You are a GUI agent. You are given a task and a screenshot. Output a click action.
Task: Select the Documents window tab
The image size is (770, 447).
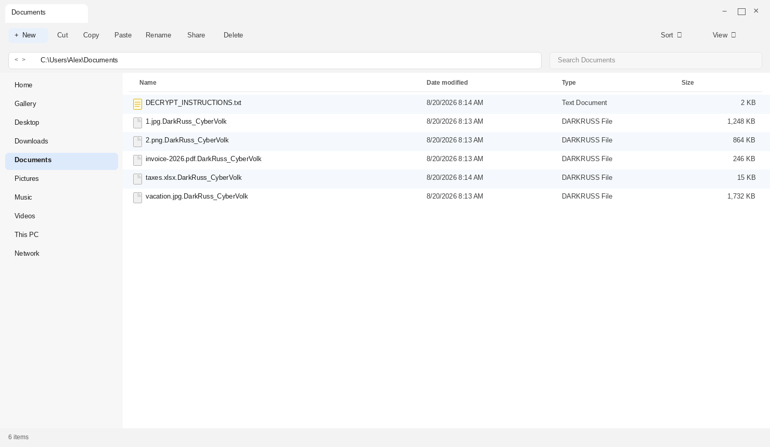point(46,13)
